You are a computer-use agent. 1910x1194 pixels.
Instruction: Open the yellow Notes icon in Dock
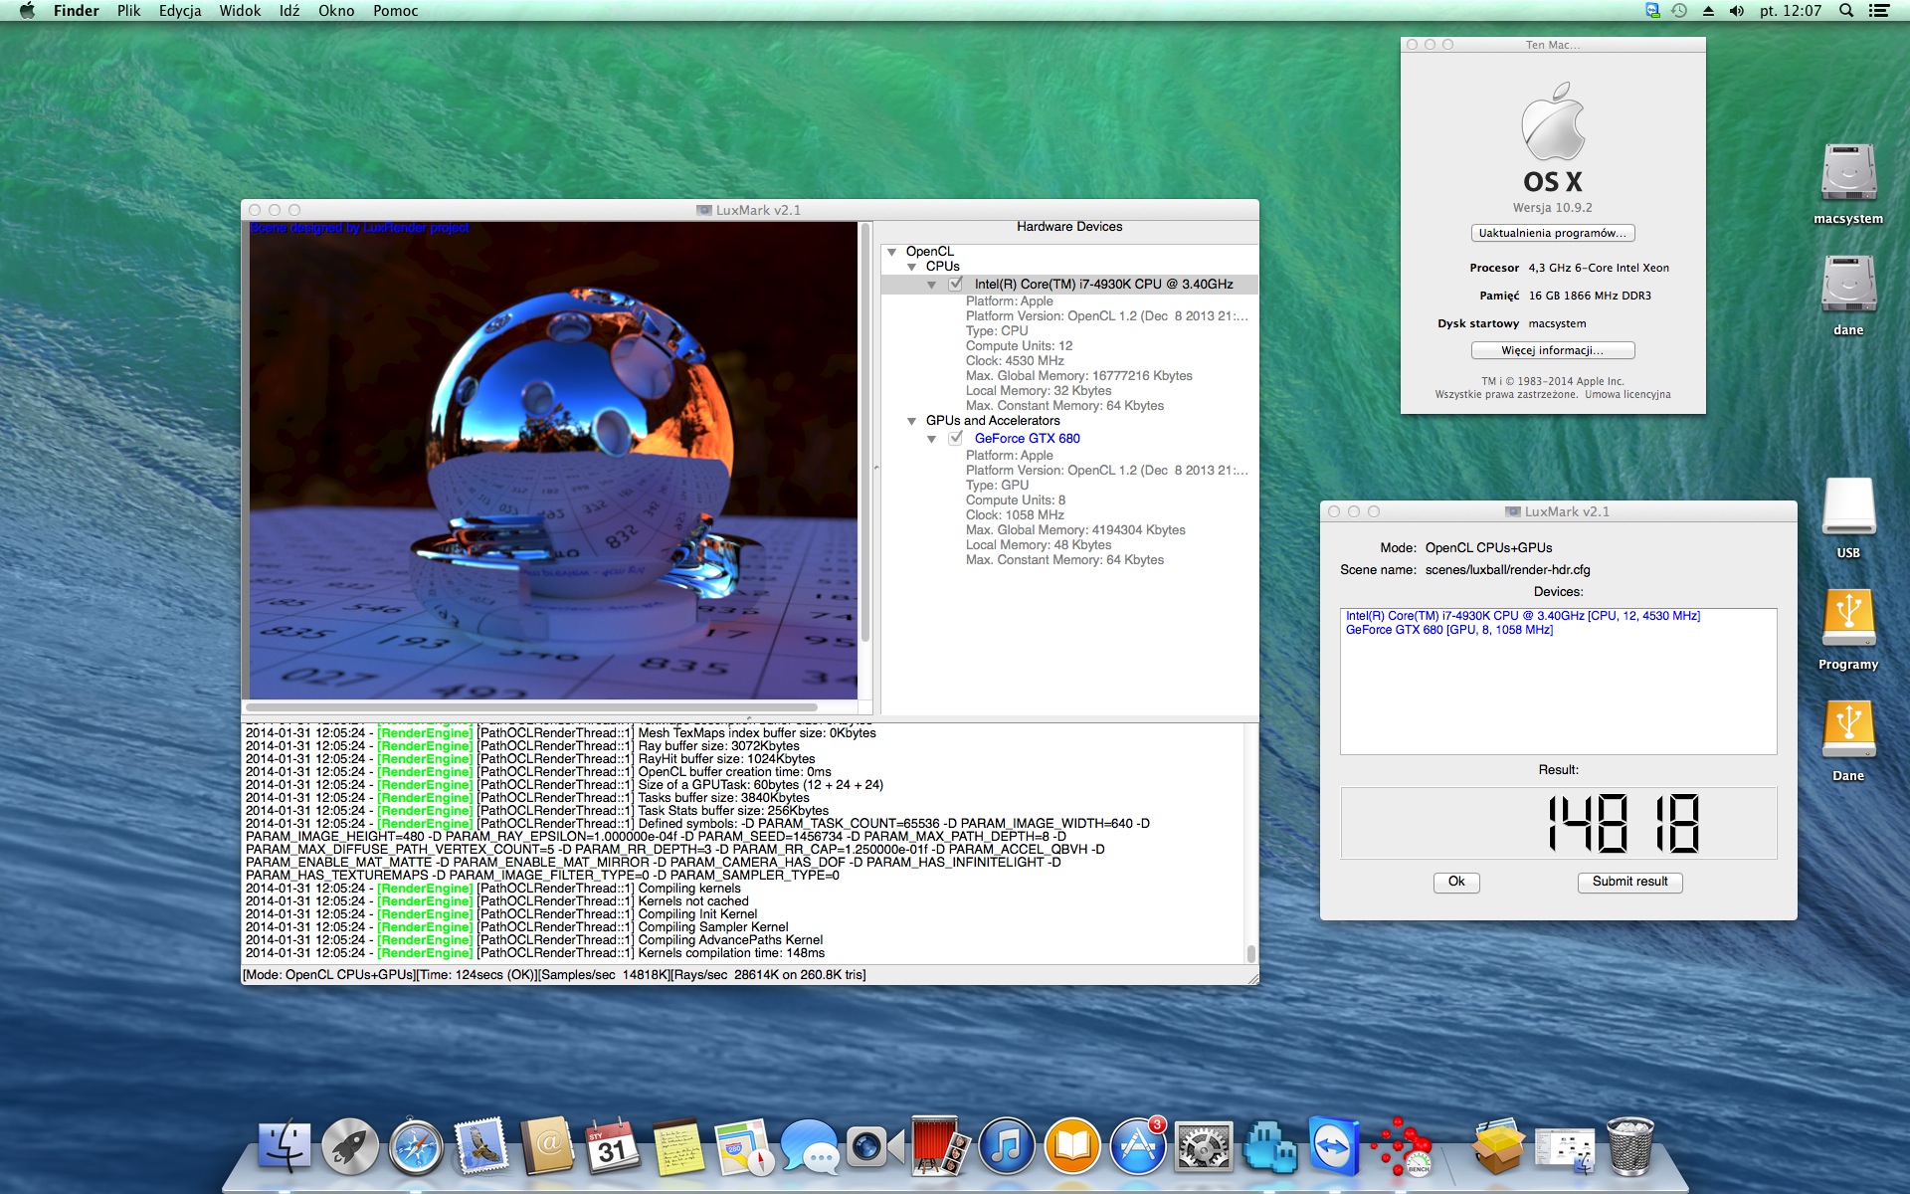pos(678,1146)
